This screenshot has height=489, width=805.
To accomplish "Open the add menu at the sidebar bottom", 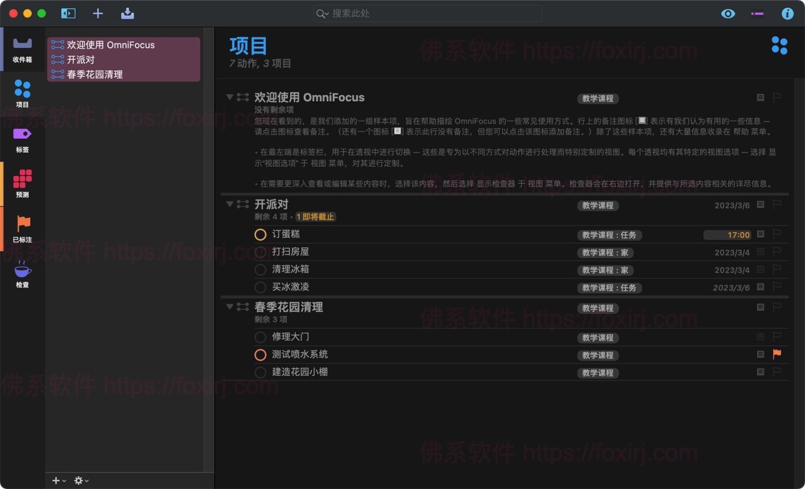I will click(x=57, y=480).
